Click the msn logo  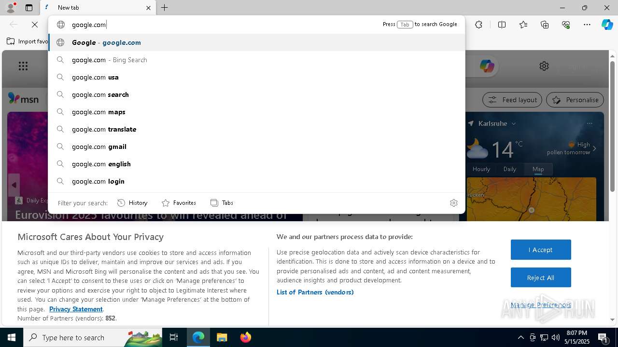(23, 99)
